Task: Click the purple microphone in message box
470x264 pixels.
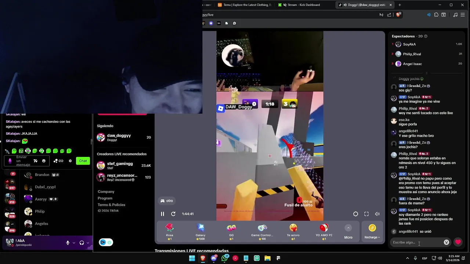Action: point(10,161)
